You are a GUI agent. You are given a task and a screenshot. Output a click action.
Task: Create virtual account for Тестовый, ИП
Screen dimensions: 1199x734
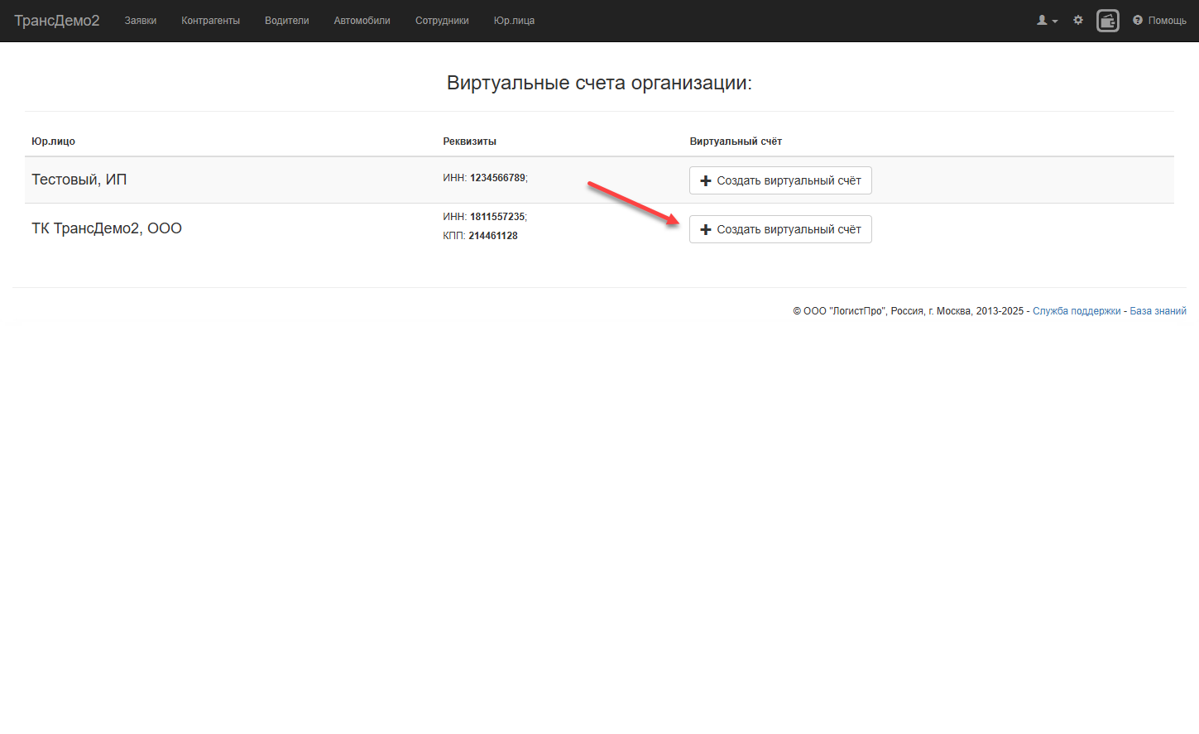pyautogui.click(x=780, y=180)
